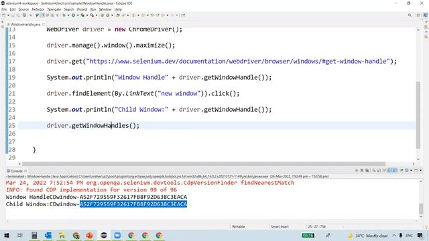Click the Smart Insert status bar entry
The width and height of the screenshot is (429, 241).
pos(280,226)
